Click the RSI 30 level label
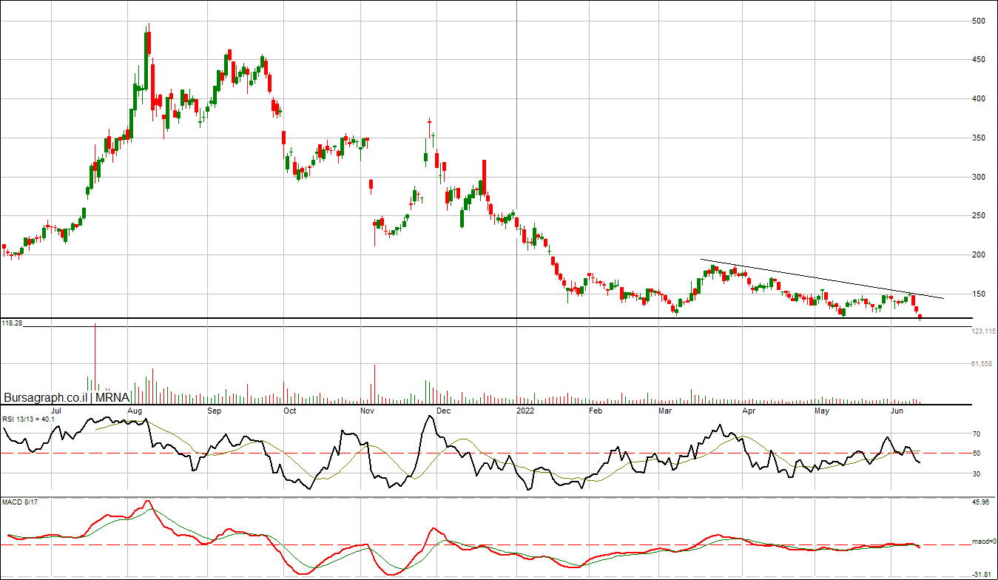Screen dimensions: 998x580 point(977,474)
